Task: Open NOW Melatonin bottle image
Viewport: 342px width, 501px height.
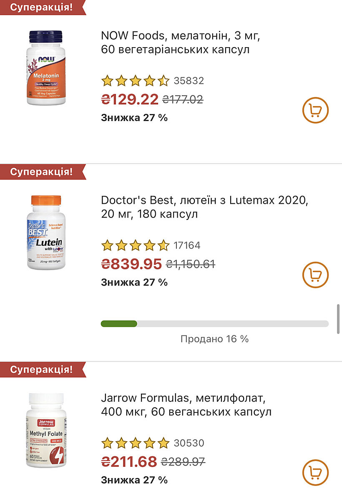Action: [46, 67]
